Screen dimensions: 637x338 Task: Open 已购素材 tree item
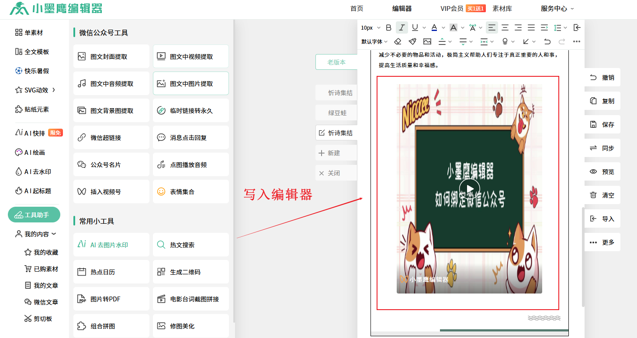[41, 269]
